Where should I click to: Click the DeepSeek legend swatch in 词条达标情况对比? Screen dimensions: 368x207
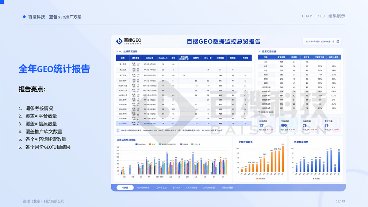[x=136, y=144]
